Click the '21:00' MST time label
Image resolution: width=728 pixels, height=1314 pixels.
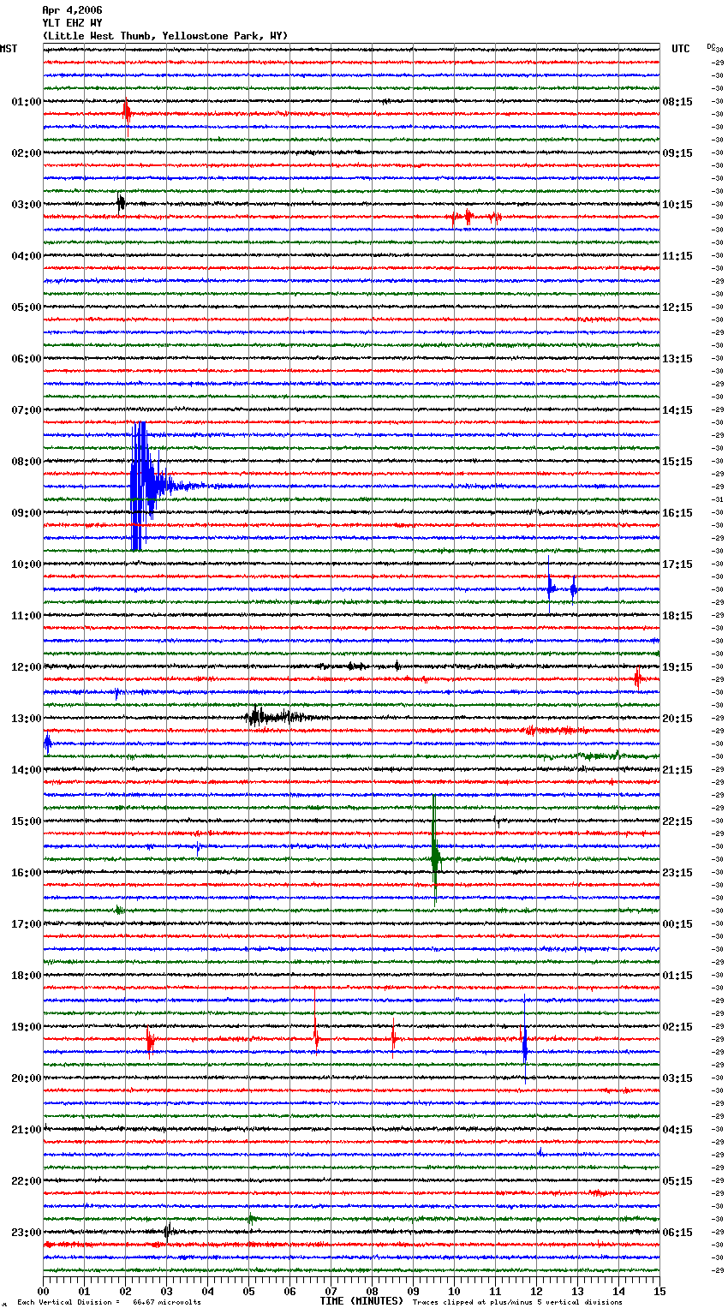(27, 1130)
